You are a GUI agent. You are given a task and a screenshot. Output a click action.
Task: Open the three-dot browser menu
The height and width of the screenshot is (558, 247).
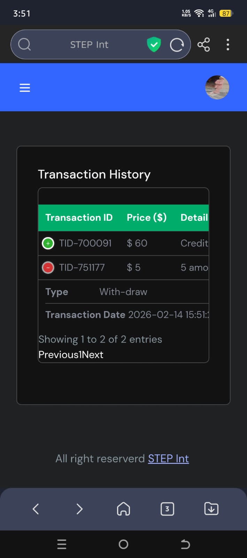(228, 45)
